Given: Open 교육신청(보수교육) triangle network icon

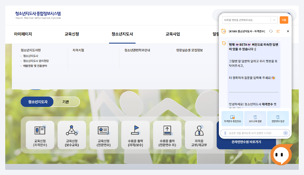Looking at the screenshot, I should point(72,131).
